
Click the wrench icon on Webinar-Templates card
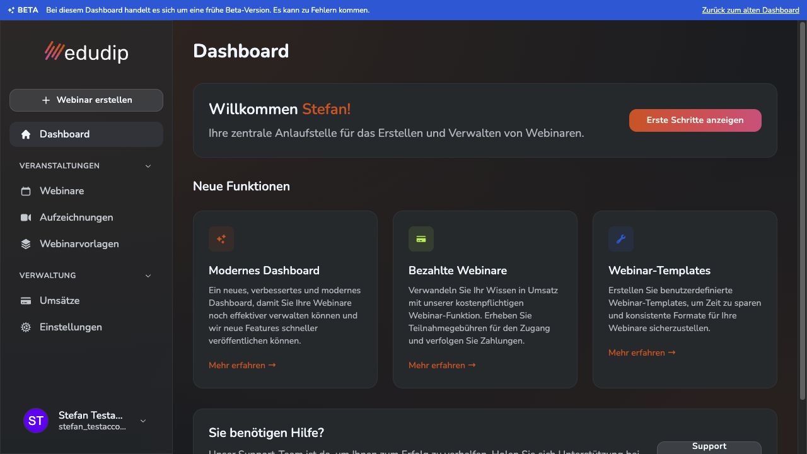pyautogui.click(x=621, y=239)
